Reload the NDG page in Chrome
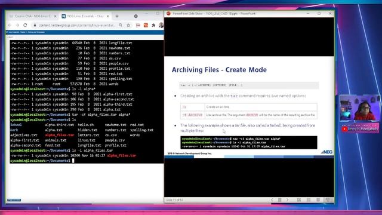 (25, 25)
